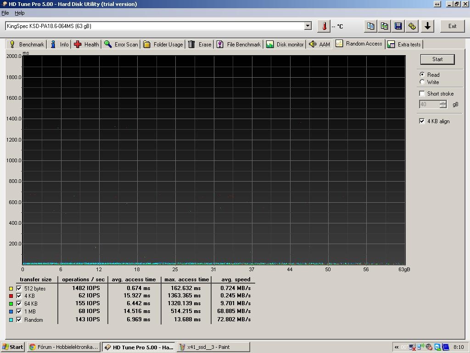Click the graph plot area
This screenshot has width=470, height=353.
click(x=214, y=159)
